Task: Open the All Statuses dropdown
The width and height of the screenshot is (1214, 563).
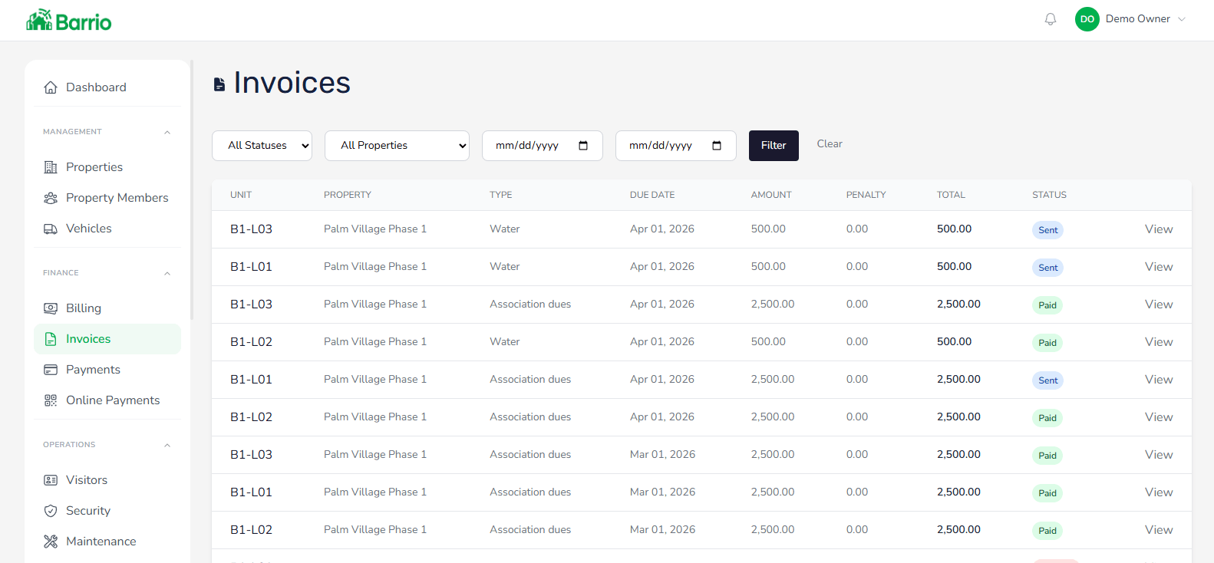Action: coord(262,146)
